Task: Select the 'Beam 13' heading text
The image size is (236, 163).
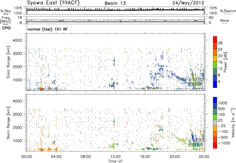Action: (115, 3)
